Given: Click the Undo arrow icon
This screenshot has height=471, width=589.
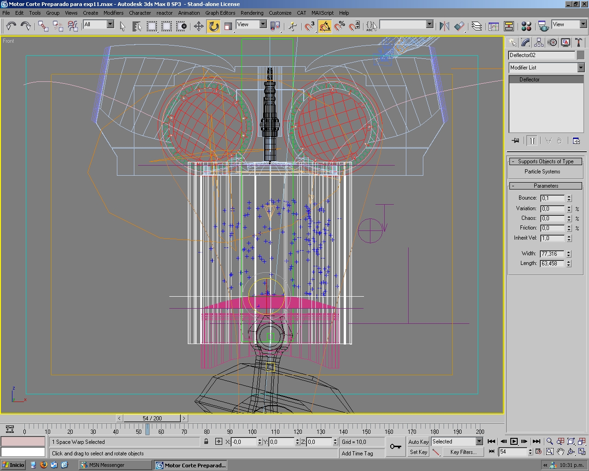Looking at the screenshot, I should pyautogui.click(x=11, y=26).
